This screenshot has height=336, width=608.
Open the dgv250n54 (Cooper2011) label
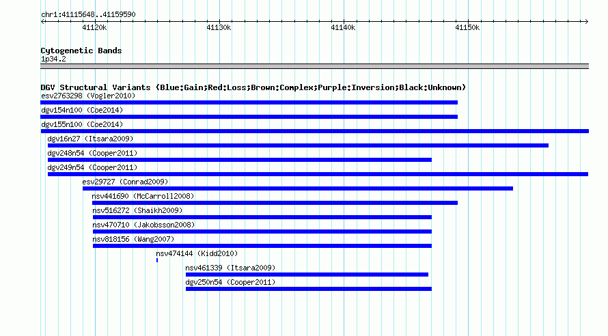[230, 282]
